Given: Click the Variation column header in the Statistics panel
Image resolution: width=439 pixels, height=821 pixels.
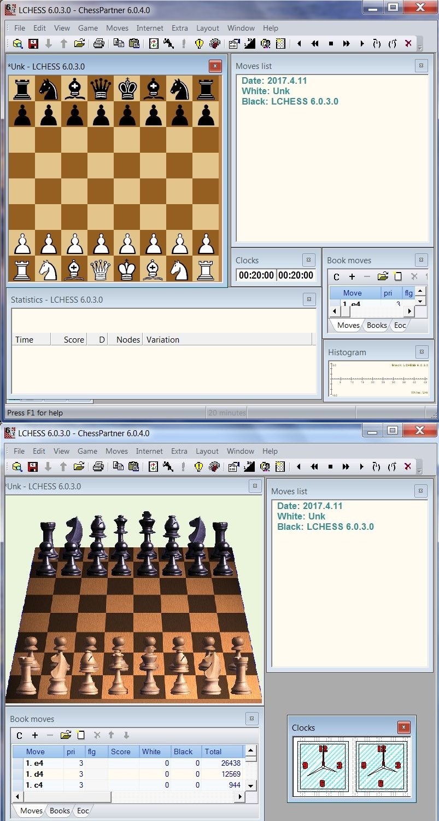Looking at the screenshot, I should coord(227,339).
